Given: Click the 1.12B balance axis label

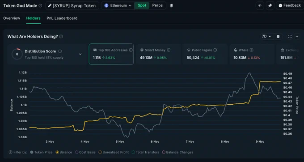Looking at the screenshot, I should (23, 72).
